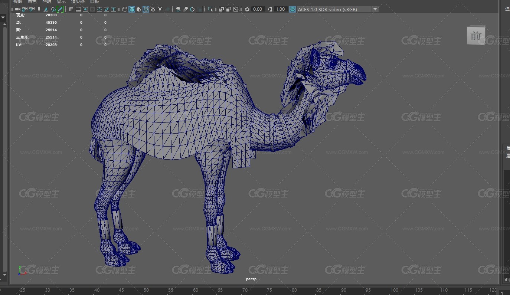Click the X-Ray Joints icon

pos(236,9)
